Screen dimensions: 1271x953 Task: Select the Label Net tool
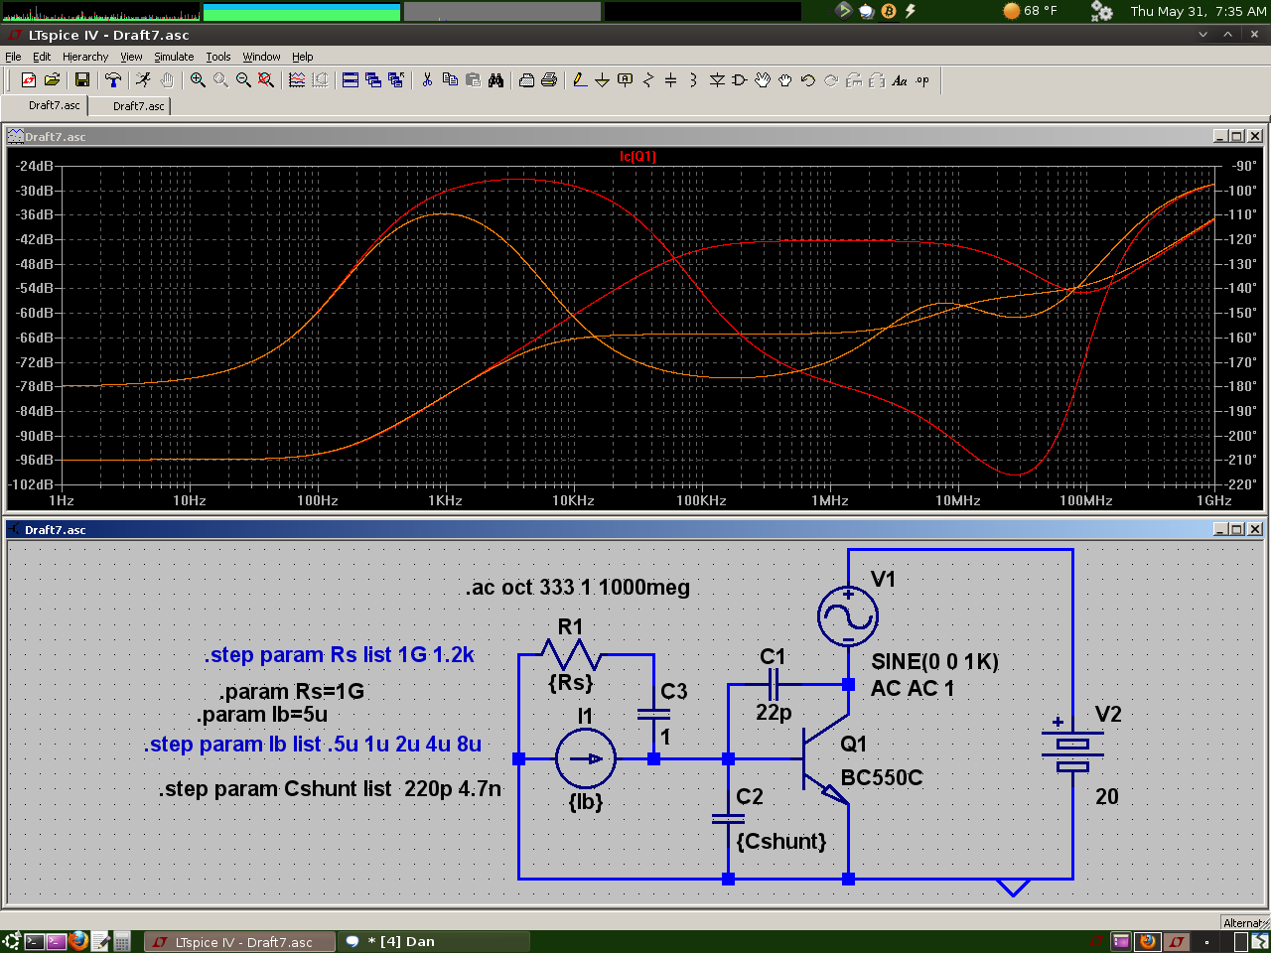click(625, 80)
